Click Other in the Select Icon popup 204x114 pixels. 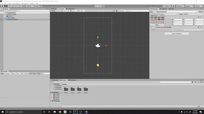click(x=157, y=25)
